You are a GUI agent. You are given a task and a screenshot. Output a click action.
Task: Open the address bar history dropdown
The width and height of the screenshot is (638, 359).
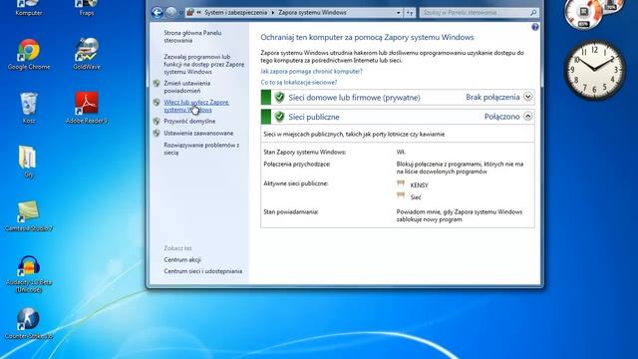point(399,13)
